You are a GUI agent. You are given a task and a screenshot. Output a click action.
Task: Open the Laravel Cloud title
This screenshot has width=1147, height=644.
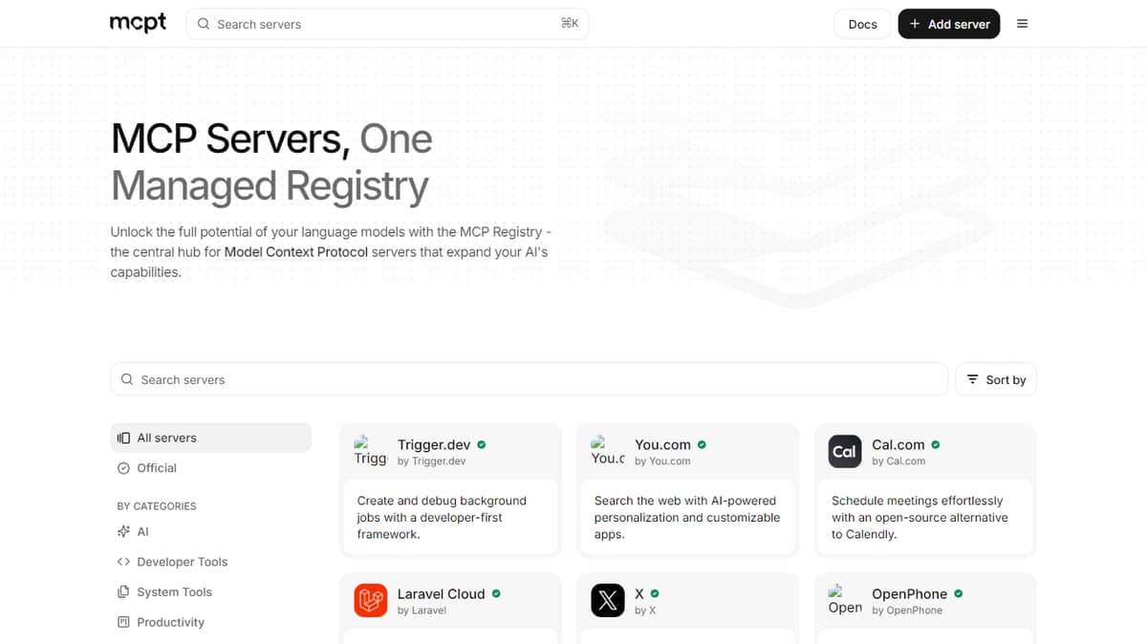point(441,593)
